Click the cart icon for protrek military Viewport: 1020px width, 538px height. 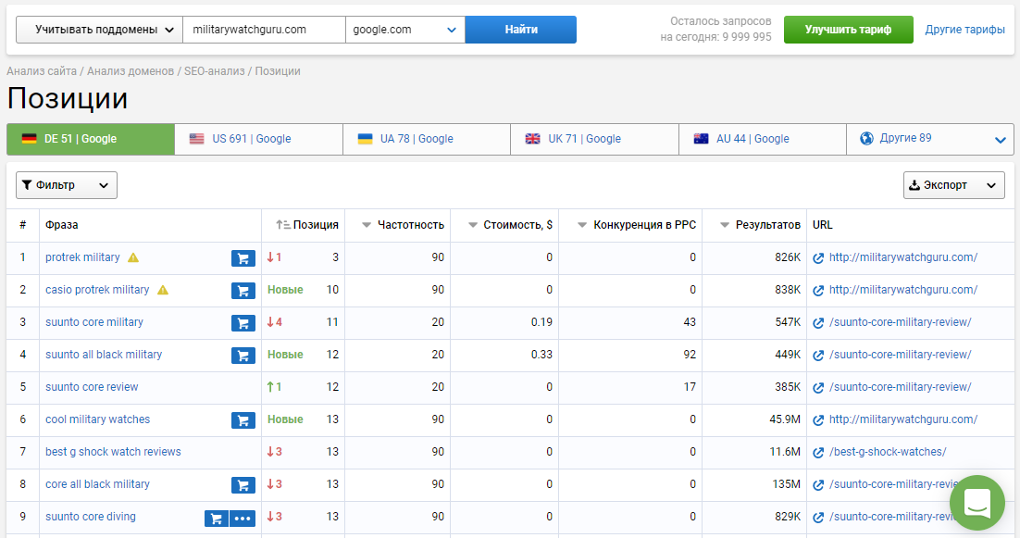tap(243, 258)
